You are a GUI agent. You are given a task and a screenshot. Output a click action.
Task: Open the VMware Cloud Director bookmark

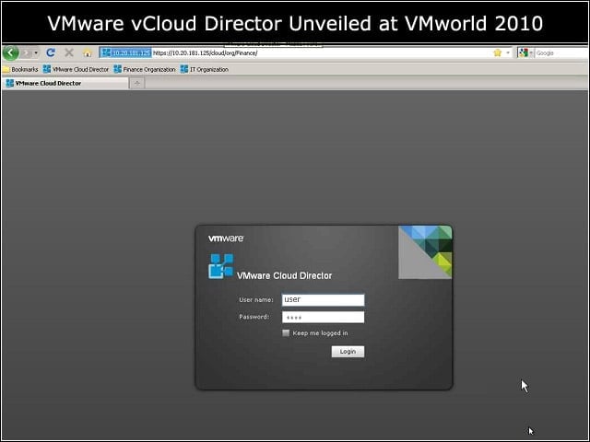[x=76, y=70]
